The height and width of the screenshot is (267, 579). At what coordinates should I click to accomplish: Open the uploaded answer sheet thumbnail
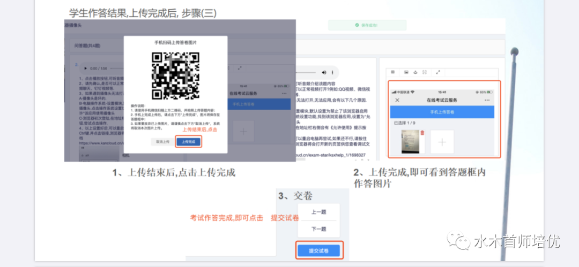tap(411, 142)
